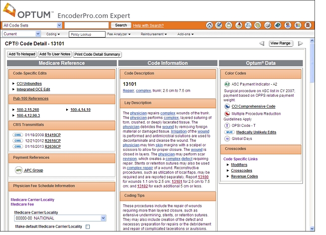Open transmittal R1419CP link

[x=53, y=135]
